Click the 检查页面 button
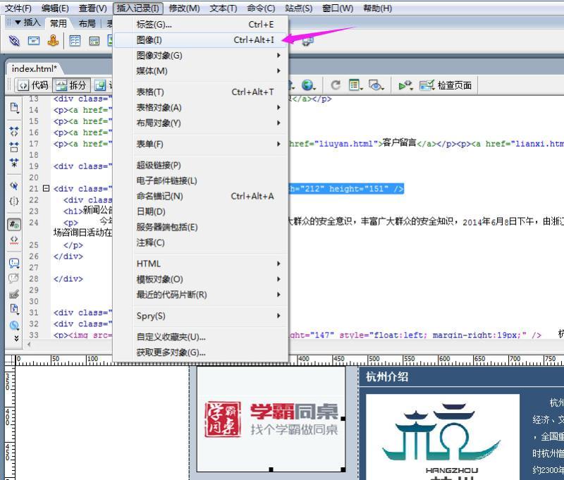This screenshot has height=480, width=564. [x=446, y=85]
